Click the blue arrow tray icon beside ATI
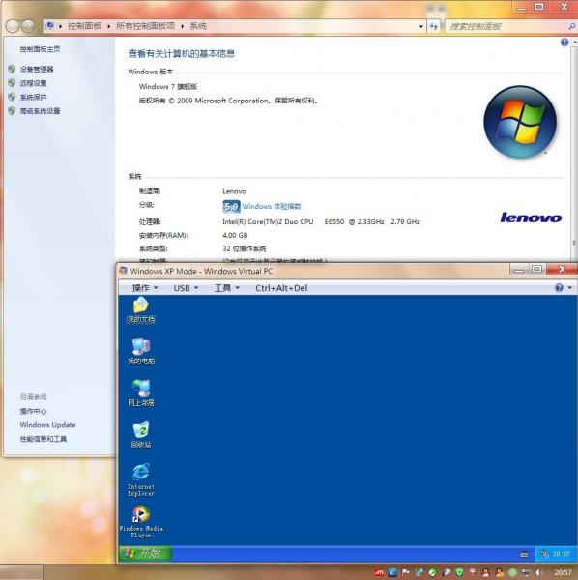 [x=392, y=572]
